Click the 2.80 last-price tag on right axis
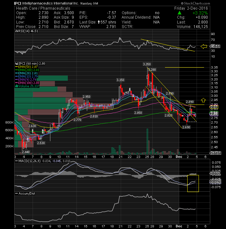Viewport: 226px width, 229px height. click(214, 114)
